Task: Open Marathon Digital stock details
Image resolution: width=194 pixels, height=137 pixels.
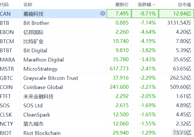Action: 43,60
